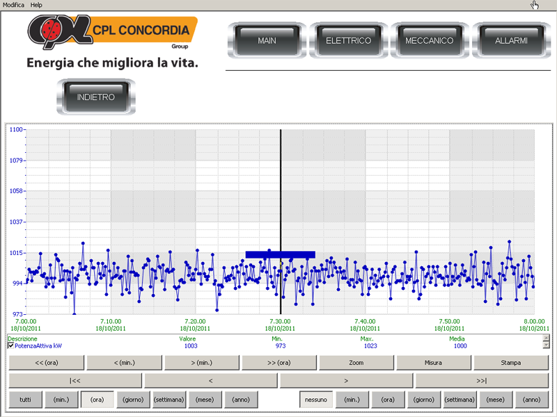
Task: Select right-group (anno) button
Action: coord(531,400)
